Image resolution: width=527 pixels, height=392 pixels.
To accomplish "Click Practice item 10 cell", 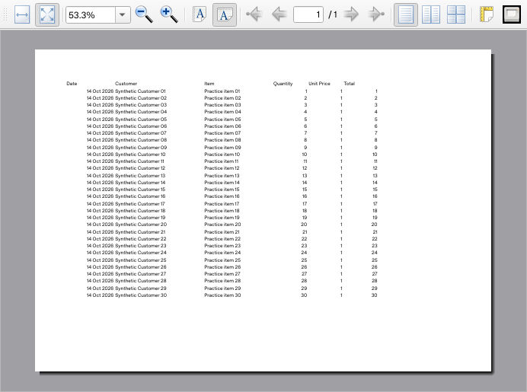I will 222,155.
